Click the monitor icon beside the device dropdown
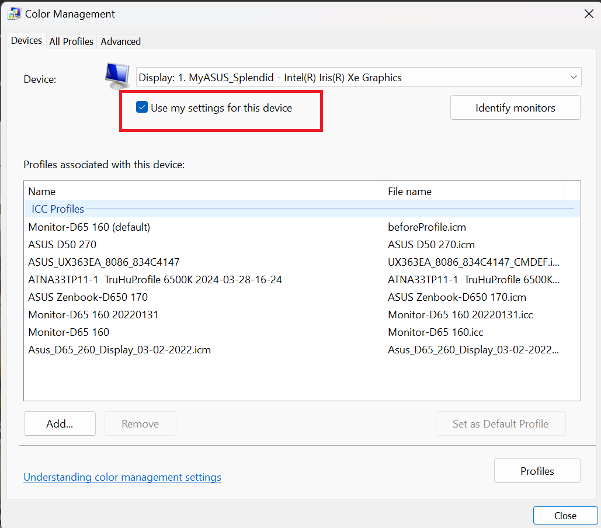 (116, 74)
